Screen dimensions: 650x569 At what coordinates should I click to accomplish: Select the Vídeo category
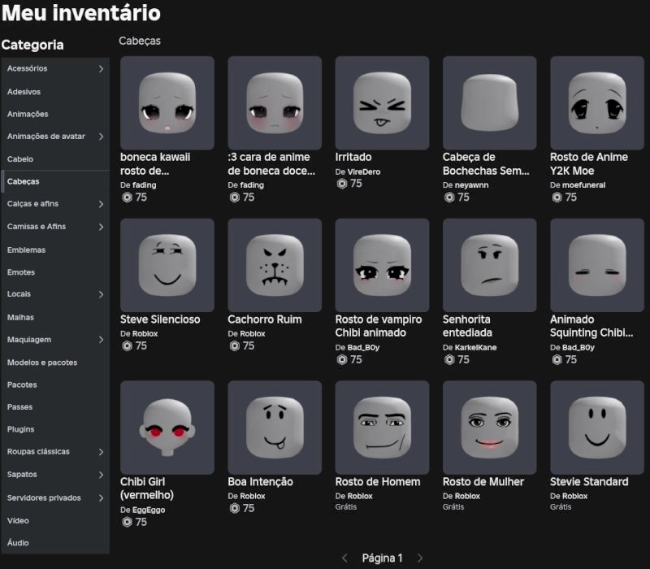pos(55,520)
